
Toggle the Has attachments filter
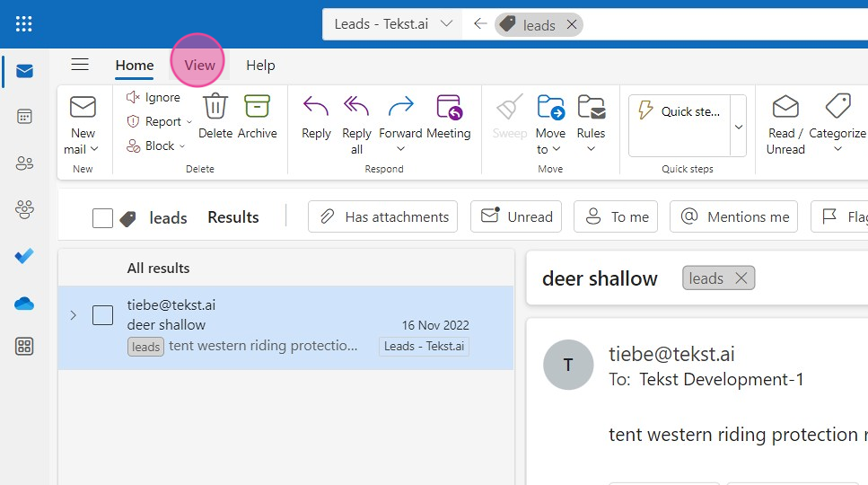383,216
